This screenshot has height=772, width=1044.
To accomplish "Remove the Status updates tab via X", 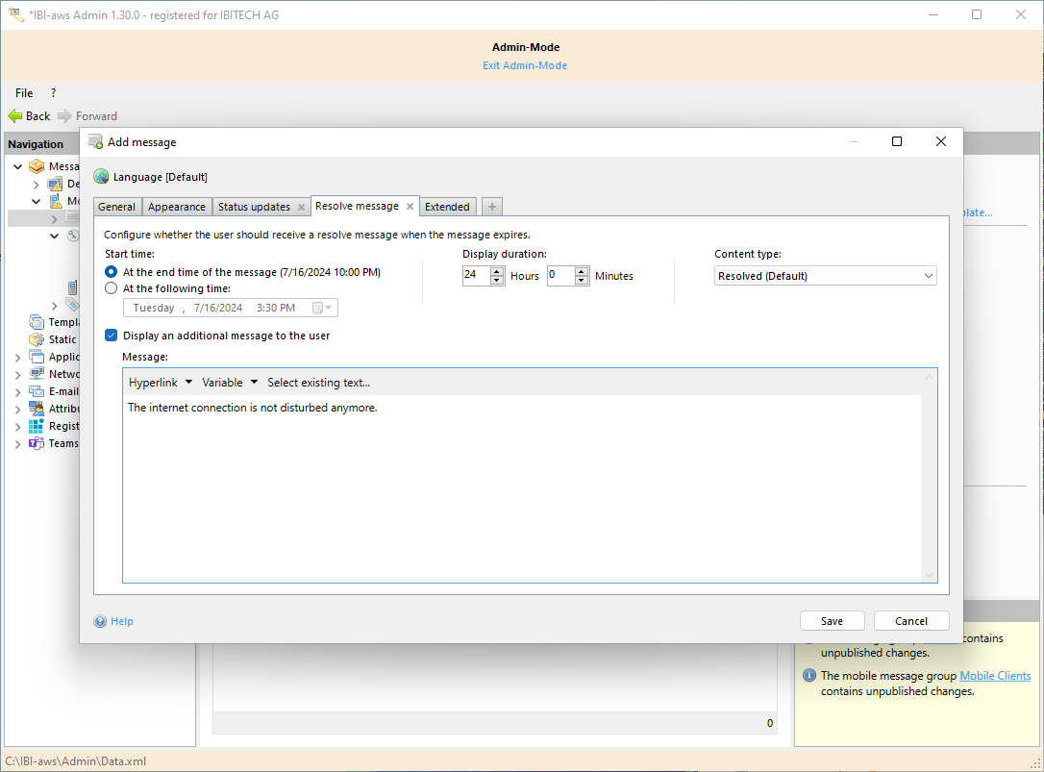I will click(x=301, y=207).
